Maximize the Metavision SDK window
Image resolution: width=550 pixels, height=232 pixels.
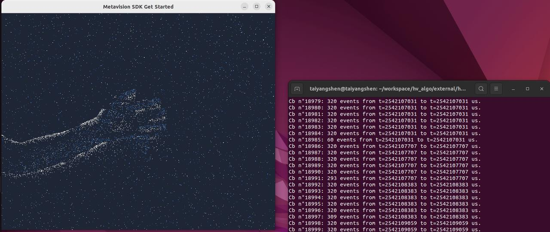coord(257,6)
